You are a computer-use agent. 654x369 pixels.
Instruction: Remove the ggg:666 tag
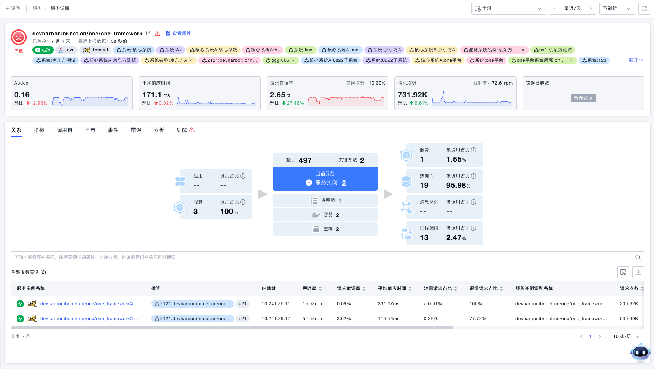pyautogui.click(x=293, y=60)
